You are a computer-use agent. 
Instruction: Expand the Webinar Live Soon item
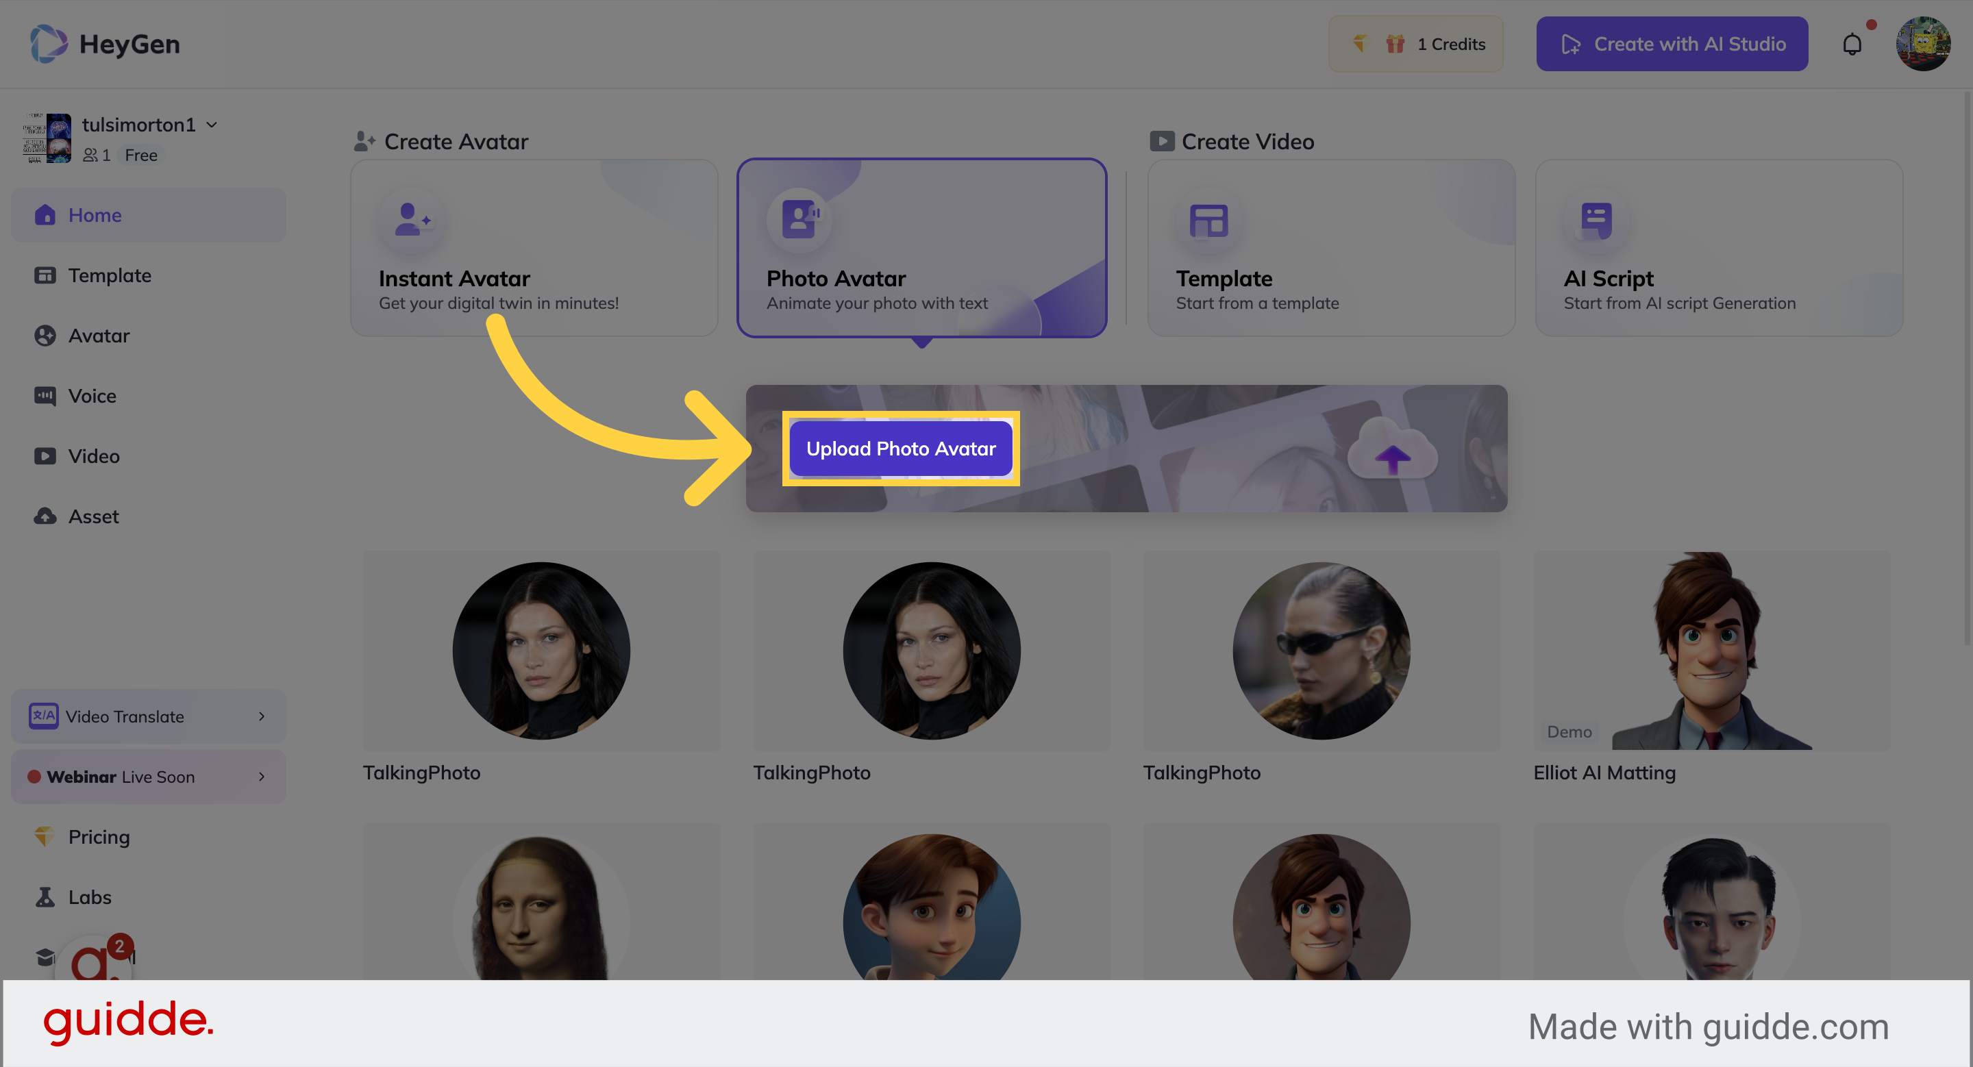coord(148,776)
